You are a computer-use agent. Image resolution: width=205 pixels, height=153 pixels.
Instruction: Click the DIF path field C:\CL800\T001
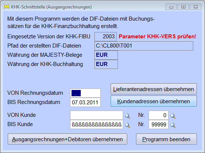[144, 46]
